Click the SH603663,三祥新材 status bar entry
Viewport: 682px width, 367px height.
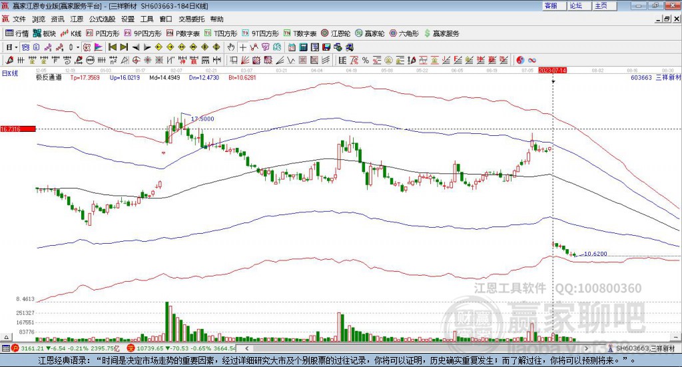coord(642,348)
